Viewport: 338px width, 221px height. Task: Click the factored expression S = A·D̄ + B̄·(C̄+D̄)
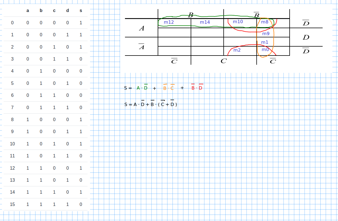[151, 104]
